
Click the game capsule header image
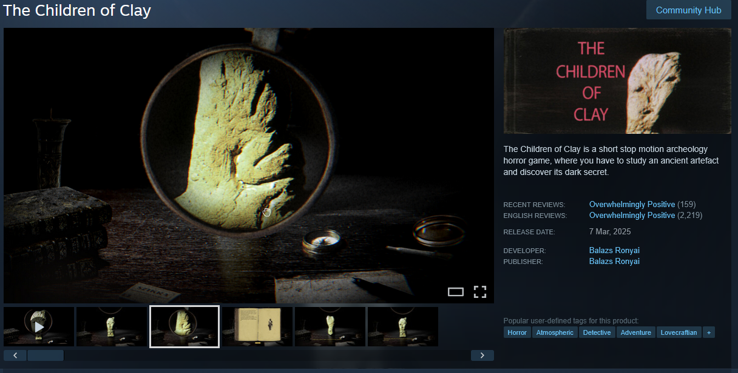point(617,81)
